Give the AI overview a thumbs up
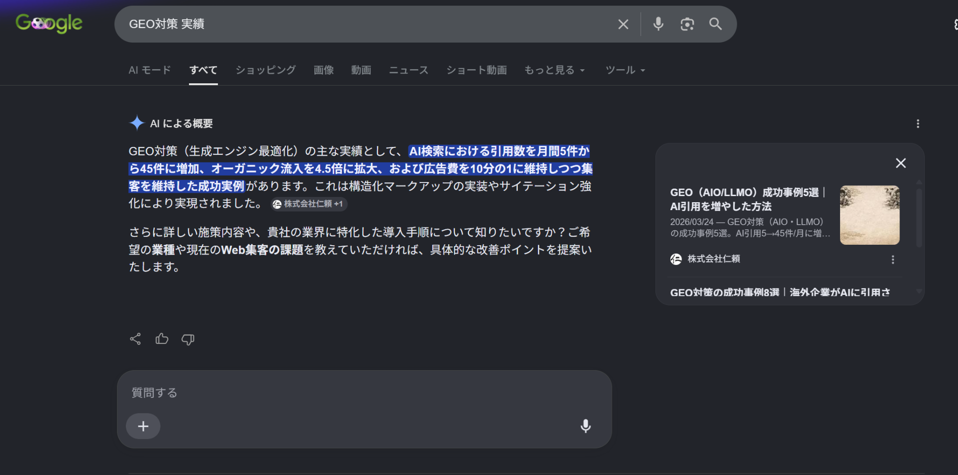The image size is (958, 475). (x=162, y=338)
